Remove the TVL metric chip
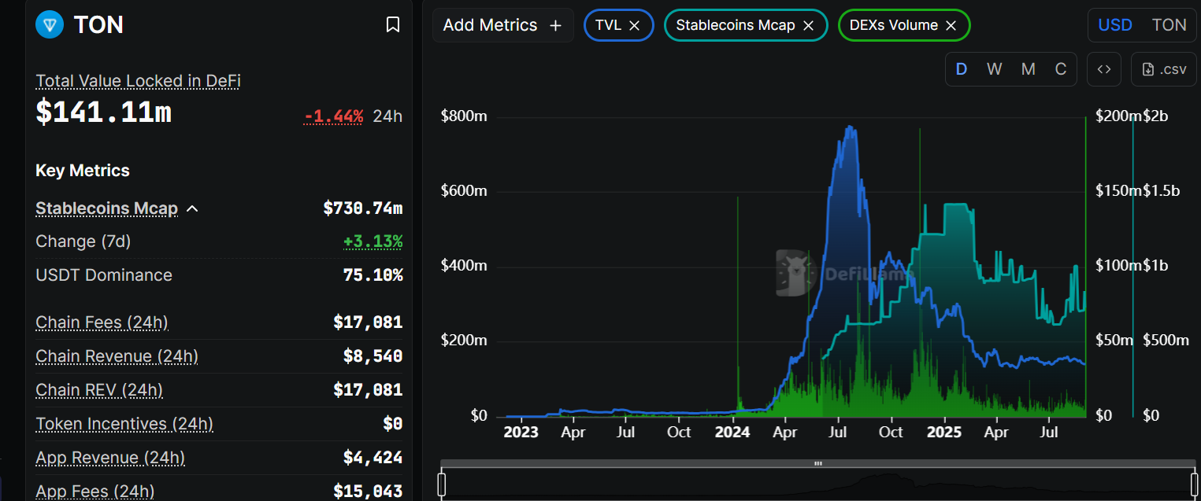 [x=635, y=25]
